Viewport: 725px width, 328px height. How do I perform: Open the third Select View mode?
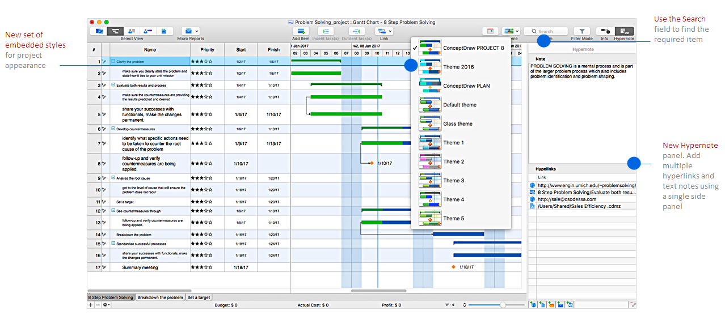click(132, 31)
